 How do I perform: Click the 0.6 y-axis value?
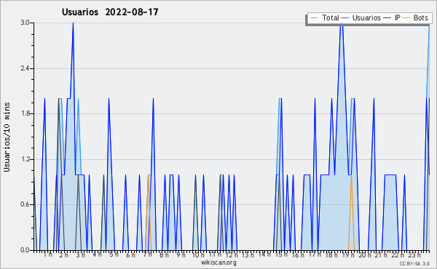[x=25, y=205]
